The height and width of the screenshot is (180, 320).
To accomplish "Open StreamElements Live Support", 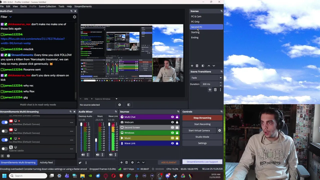I will (x=202, y=162).
